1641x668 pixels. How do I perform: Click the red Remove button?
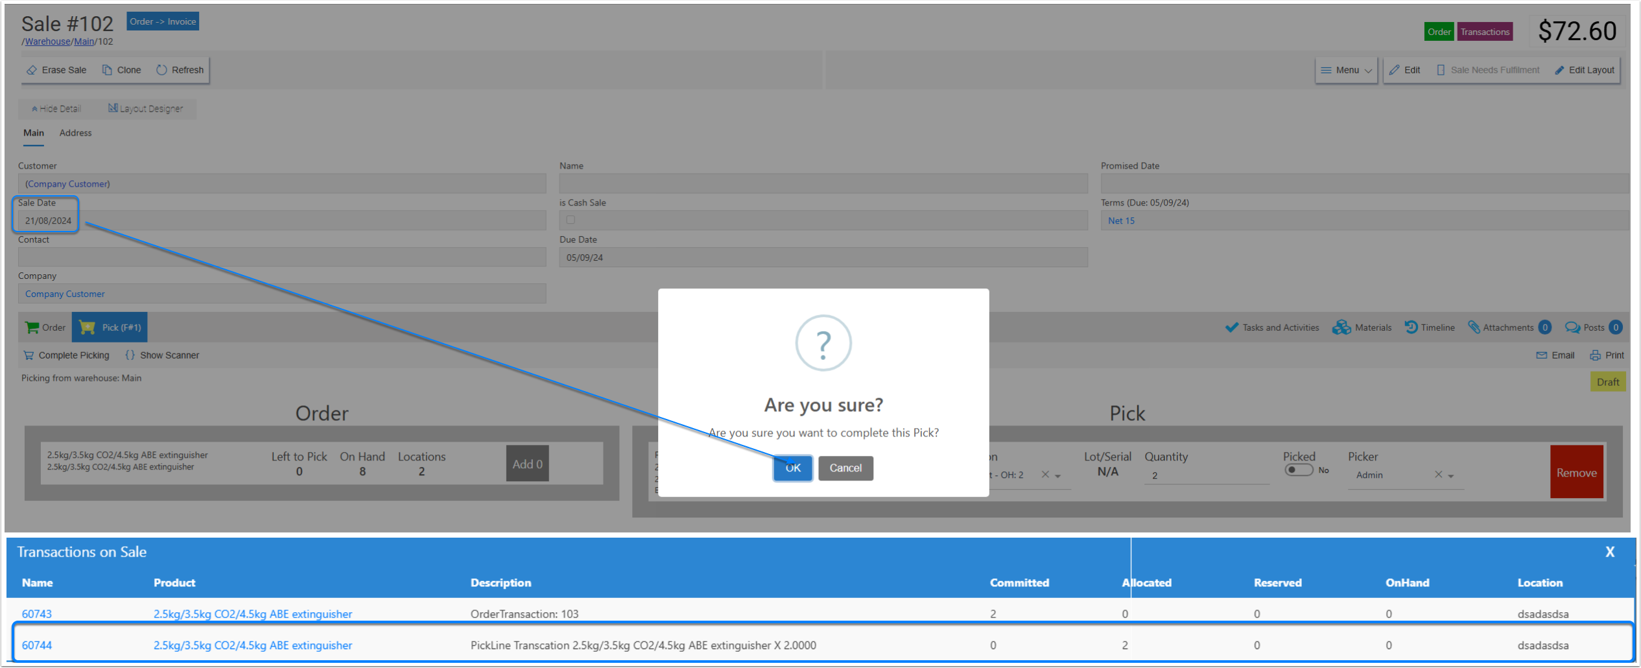1576,472
